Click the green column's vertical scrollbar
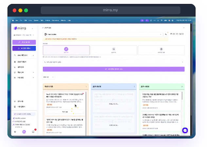This screenshot has height=147, width=207. [182, 96]
